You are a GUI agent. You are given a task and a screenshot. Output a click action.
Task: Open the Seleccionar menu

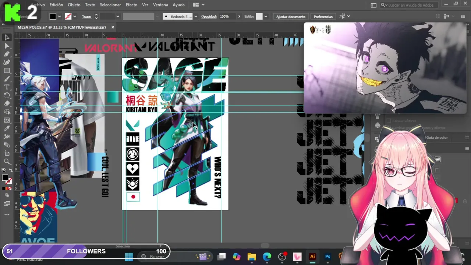pyautogui.click(x=110, y=5)
